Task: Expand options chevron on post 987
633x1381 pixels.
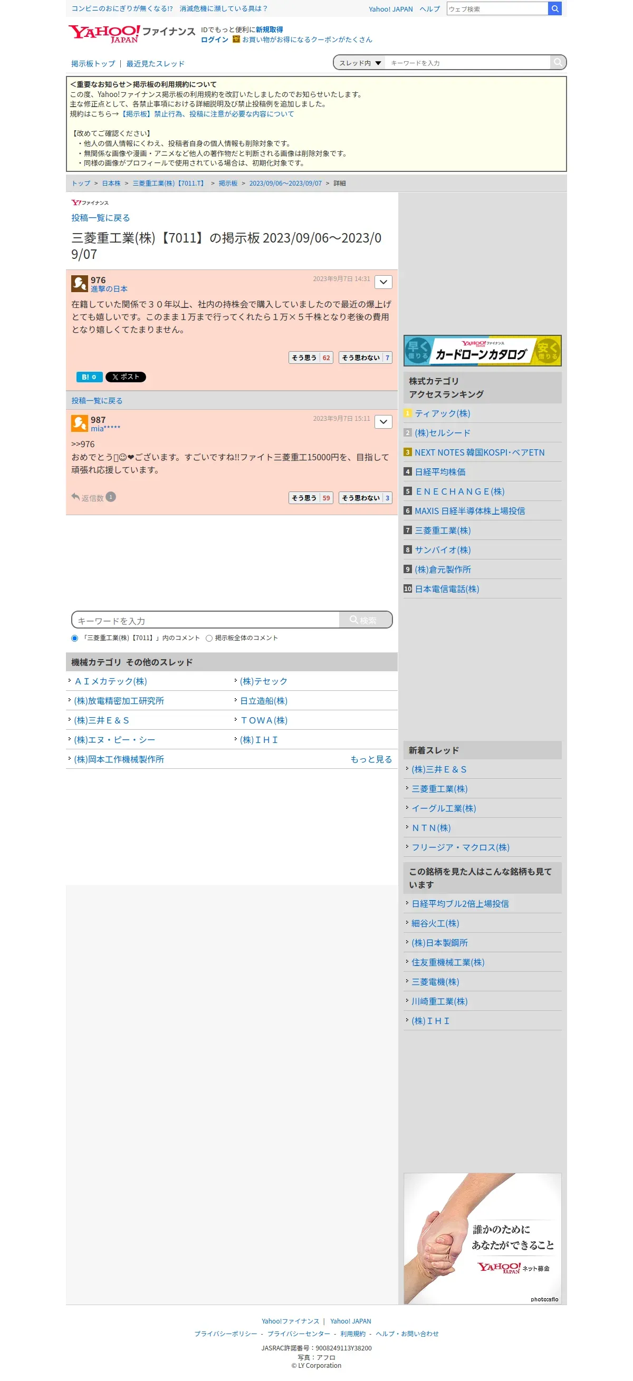Action: (x=383, y=422)
